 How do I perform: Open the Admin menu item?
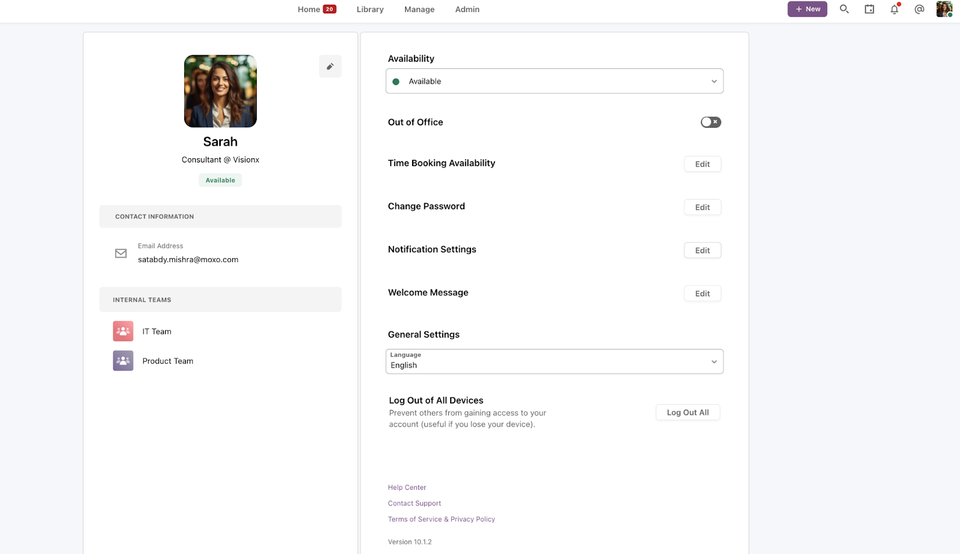pos(467,9)
